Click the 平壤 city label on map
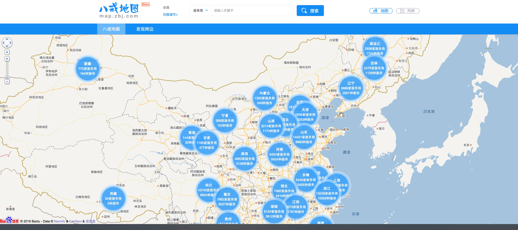 (x=372, y=115)
